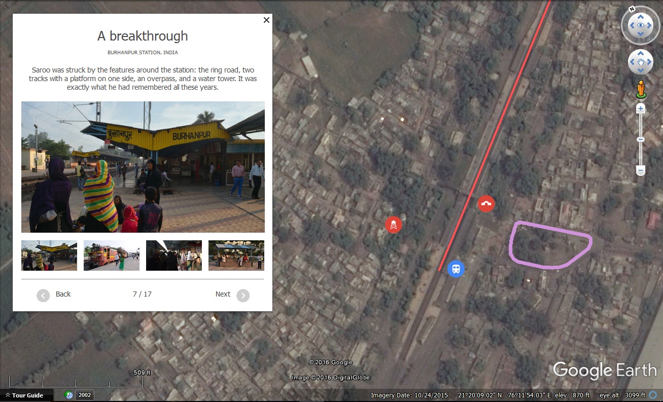Click the Pegman Street View icon
The height and width of the screenshot is (402, 663).
(x=641, y=90)
